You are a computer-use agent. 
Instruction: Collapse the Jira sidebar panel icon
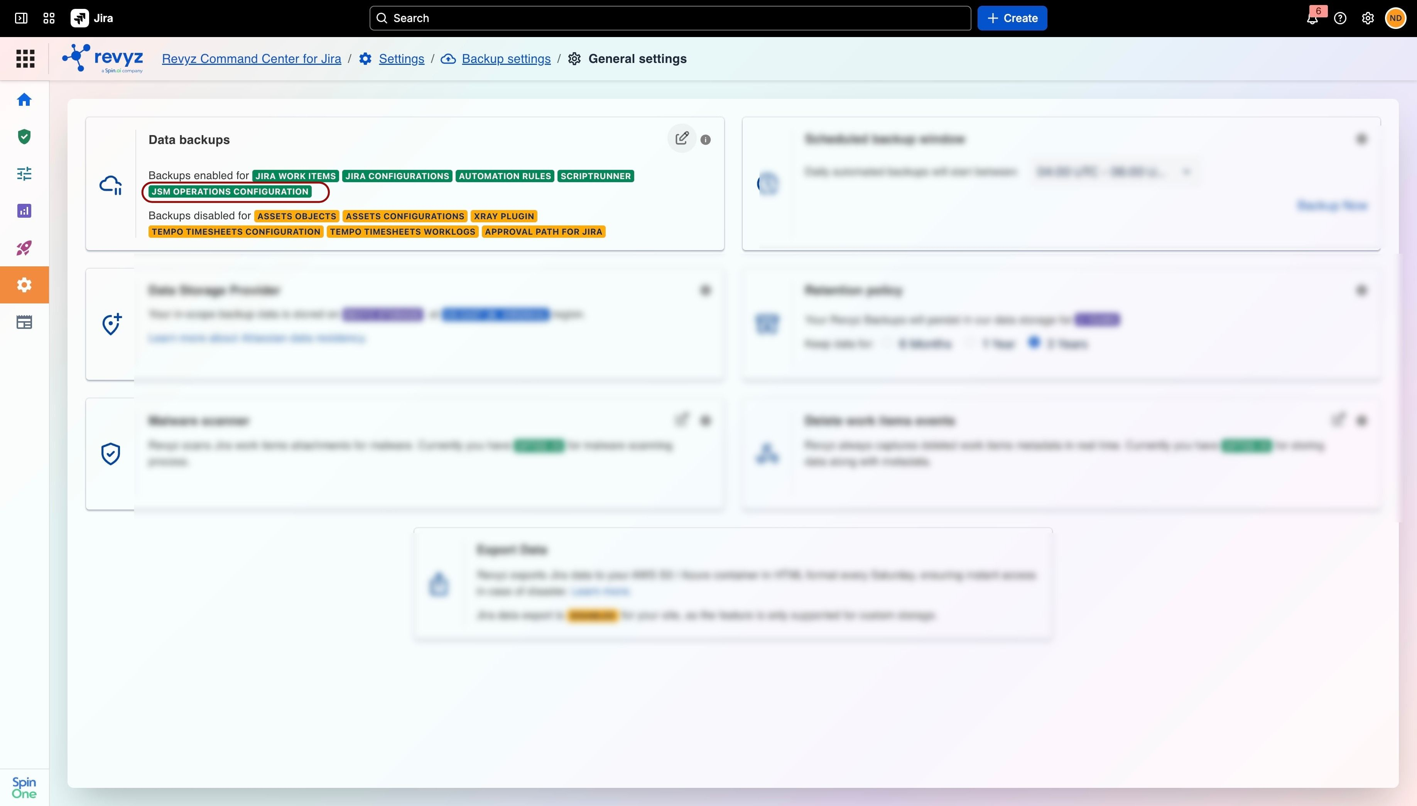21,18
